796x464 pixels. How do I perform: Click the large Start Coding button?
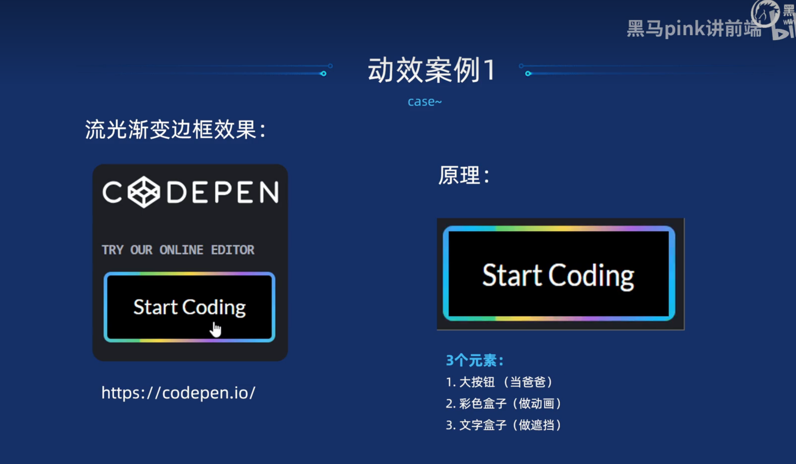[x=558, y=275]
